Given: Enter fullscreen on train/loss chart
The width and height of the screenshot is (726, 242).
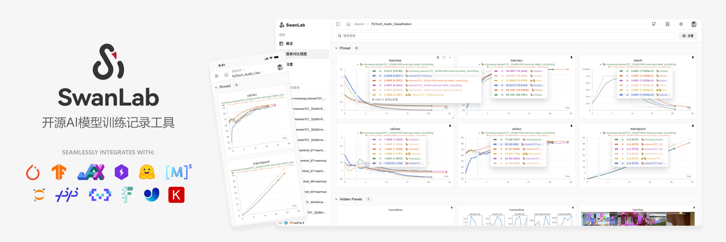Looking at the screenshot, I should tap(444, 57).
